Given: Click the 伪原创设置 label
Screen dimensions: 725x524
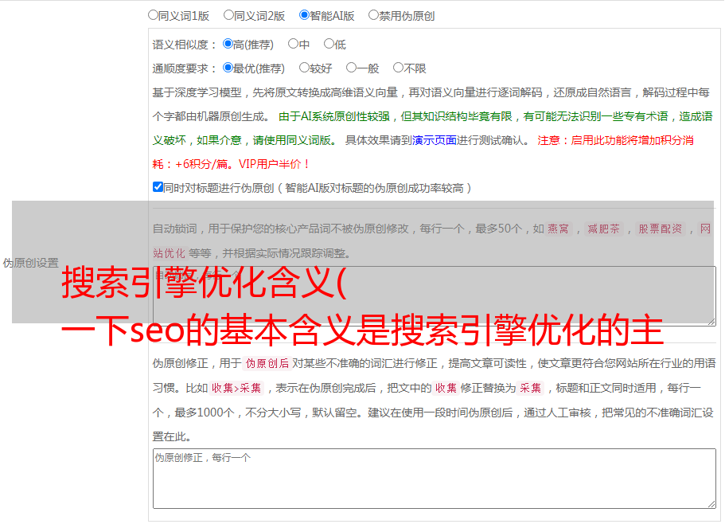Looking at the screenshot, I should coord(30,263).
